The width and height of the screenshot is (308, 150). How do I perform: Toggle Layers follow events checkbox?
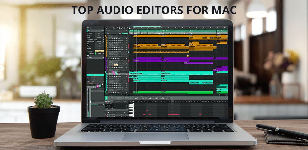tap(103, 40)
